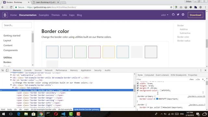Open the Network tab

pos(48,70)
